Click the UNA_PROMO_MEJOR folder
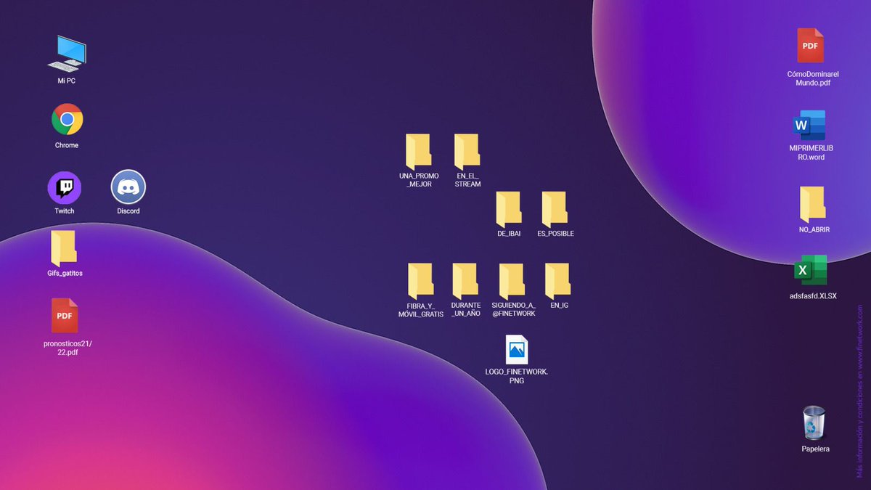 point(419,152)
